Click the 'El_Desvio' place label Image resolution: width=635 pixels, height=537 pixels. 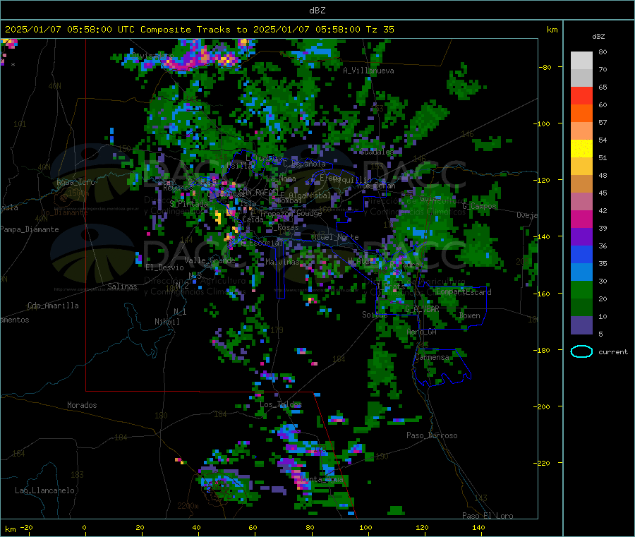tap(164, 267)
